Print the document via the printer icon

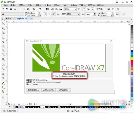15,9
